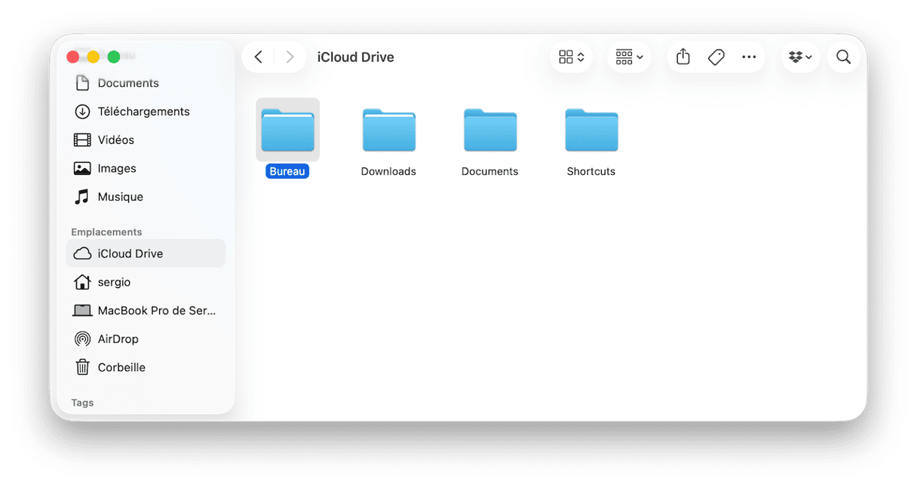The image size is (917, 487).
Task: Open the more actions ellipsis menu
Action: pyautogui.click(x=749, y=57)
